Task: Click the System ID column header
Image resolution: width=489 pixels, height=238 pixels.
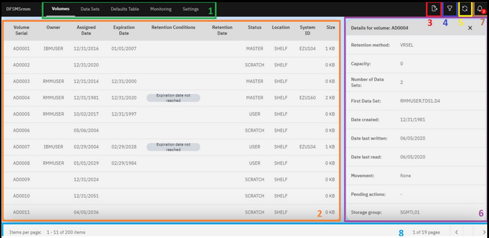Action: coord(307,30)
